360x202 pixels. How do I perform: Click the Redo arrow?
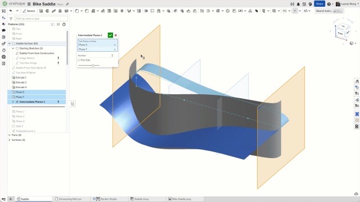17,11
